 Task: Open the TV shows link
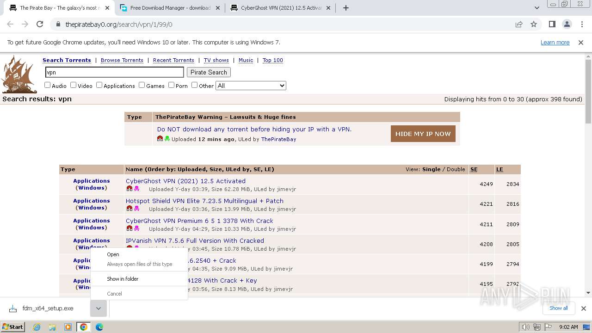tap(216, 60)
